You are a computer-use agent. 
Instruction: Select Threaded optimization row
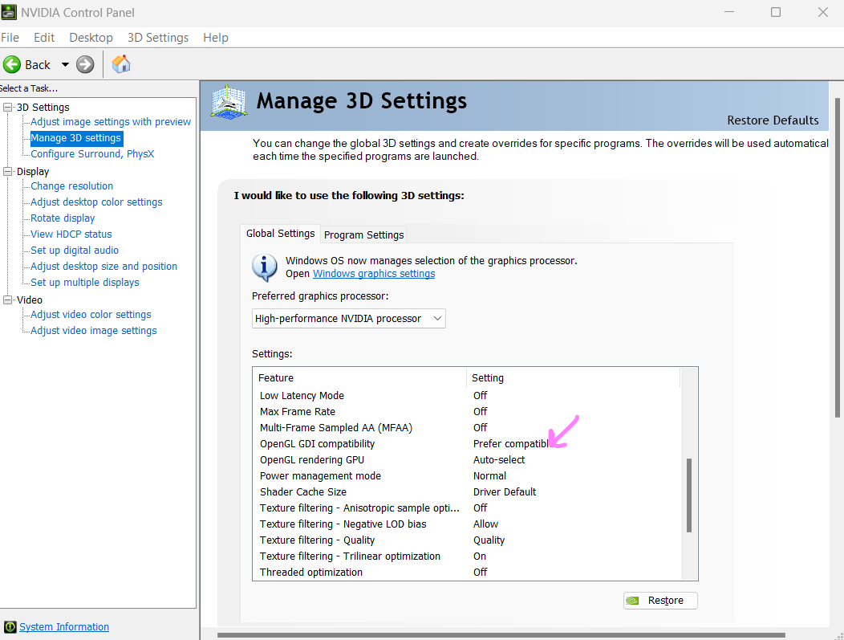point(467,572)
